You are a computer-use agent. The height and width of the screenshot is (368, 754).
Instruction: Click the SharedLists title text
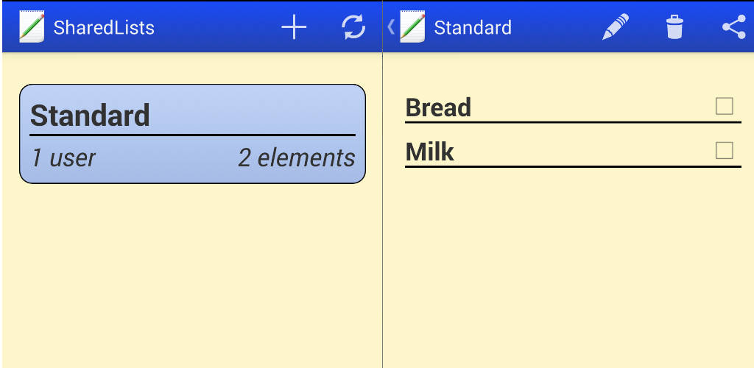point(104,28)
